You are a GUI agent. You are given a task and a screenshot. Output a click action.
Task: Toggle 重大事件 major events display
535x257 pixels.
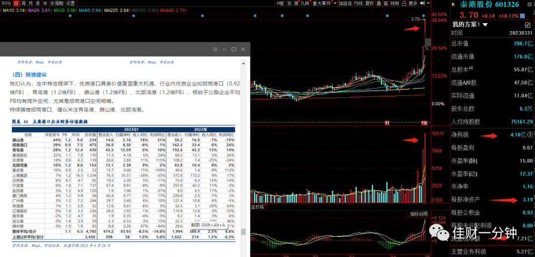pyautogui.click(x=321, y=3)
